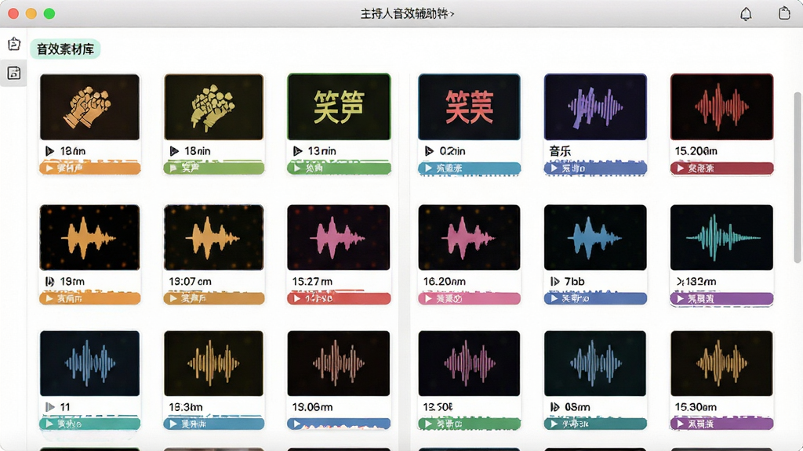Select the red waveform thumbnail
803x451 pixels.
(721, 106)
